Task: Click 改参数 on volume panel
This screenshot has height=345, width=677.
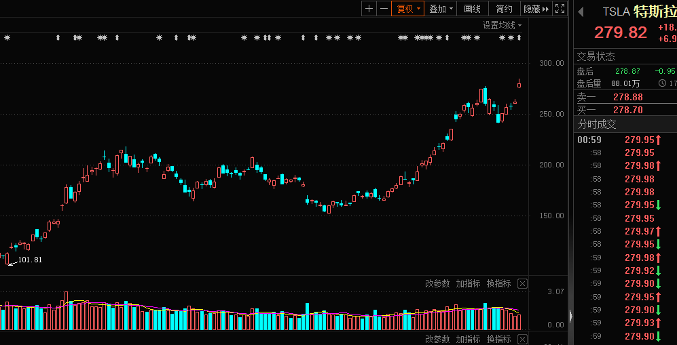Action: click(x=437, y=283)
